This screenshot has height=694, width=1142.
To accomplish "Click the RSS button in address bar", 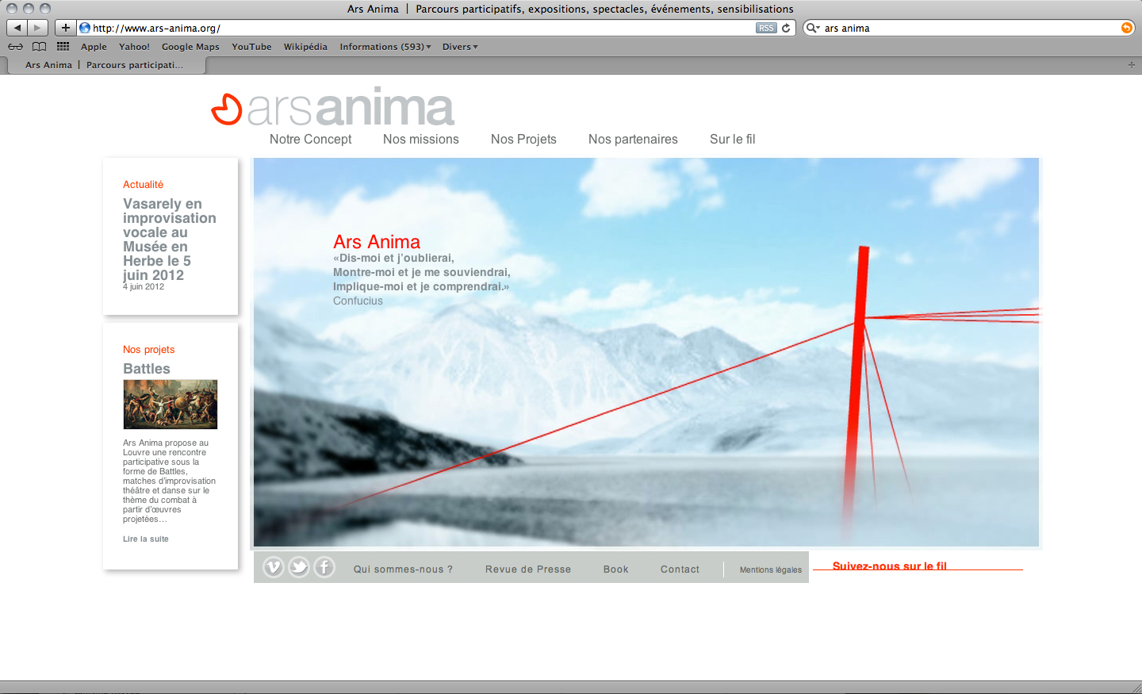I will 765,28.
